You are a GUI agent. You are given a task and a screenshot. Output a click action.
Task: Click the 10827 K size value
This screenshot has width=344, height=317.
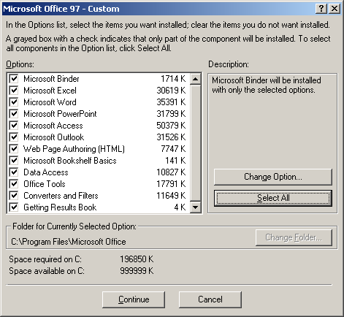coord(171,172)
